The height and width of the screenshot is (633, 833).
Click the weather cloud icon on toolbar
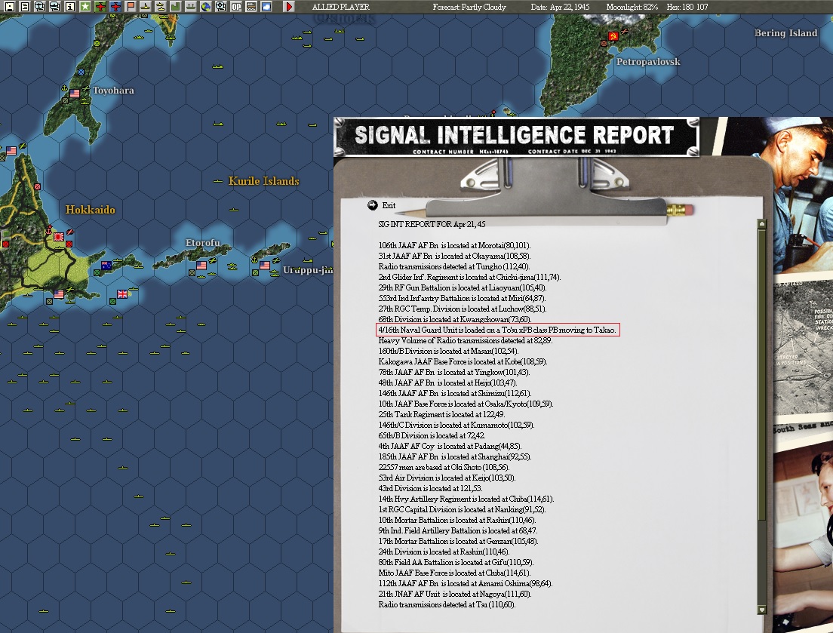point(266,7)
